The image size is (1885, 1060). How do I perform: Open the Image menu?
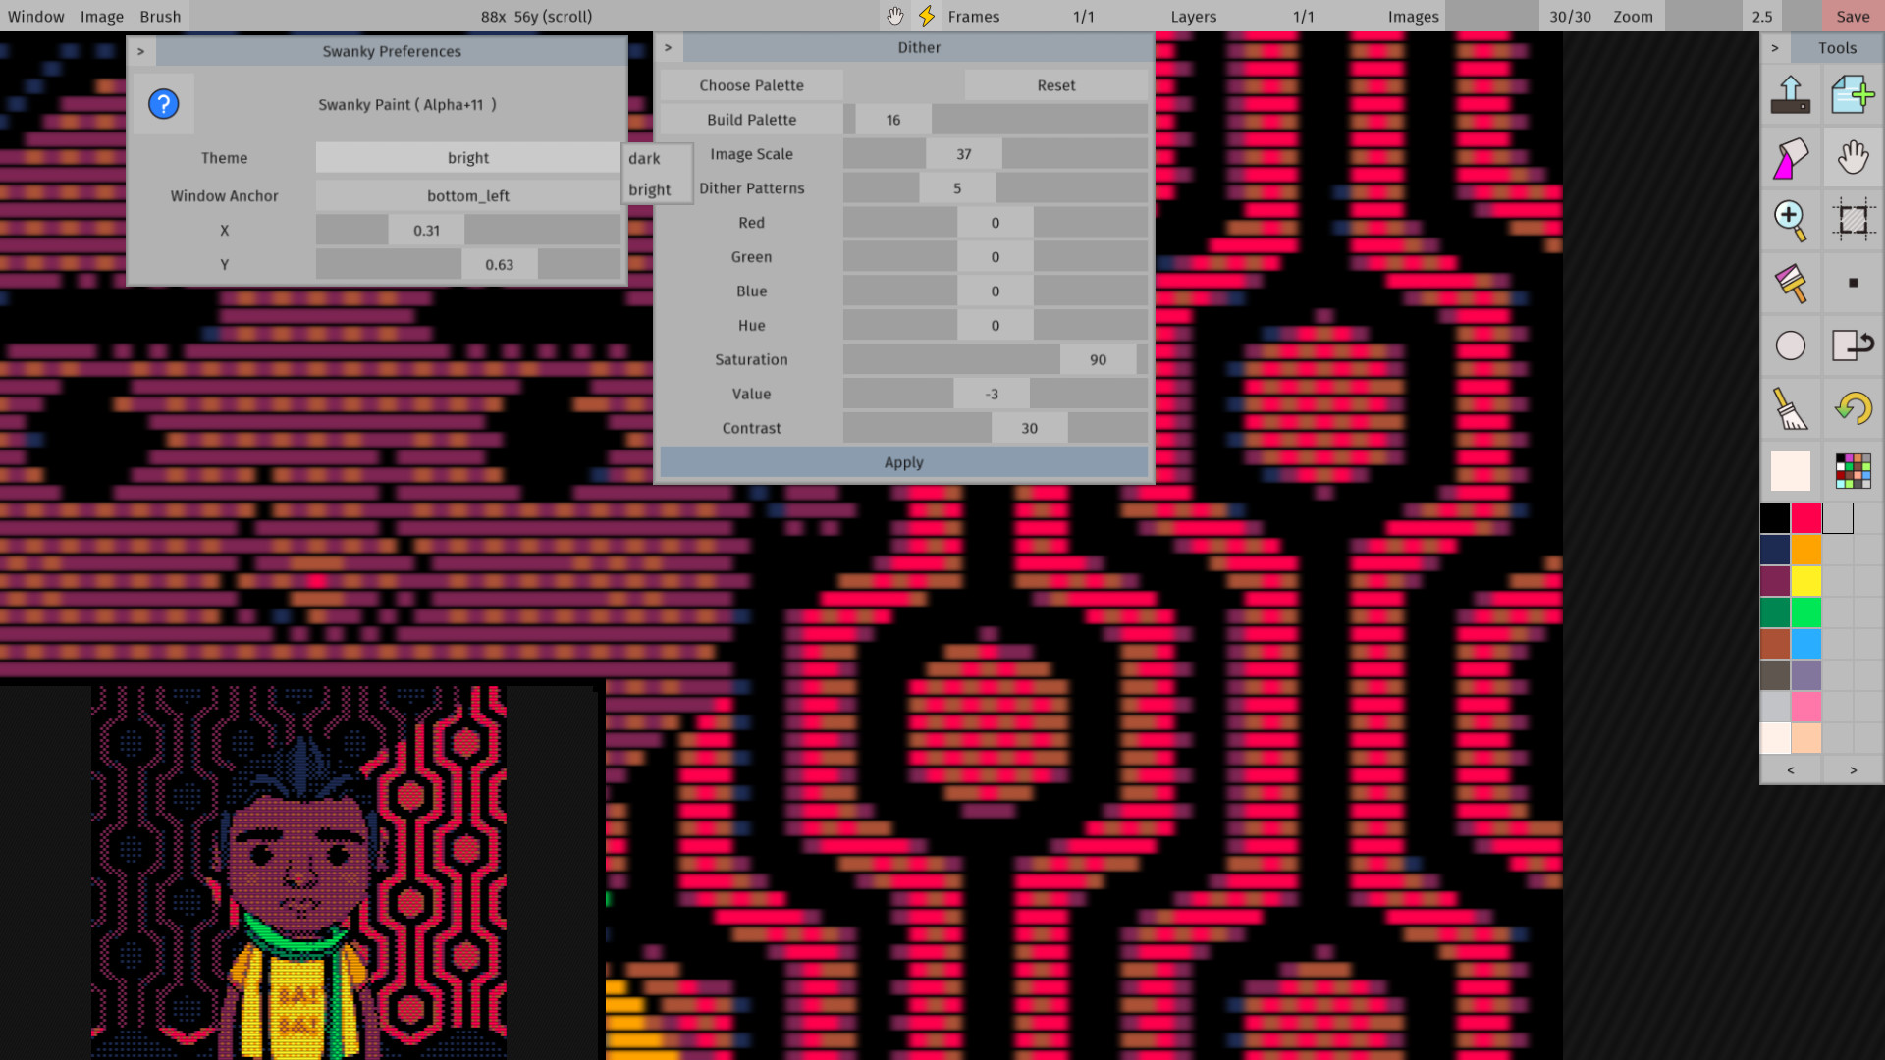102,16
